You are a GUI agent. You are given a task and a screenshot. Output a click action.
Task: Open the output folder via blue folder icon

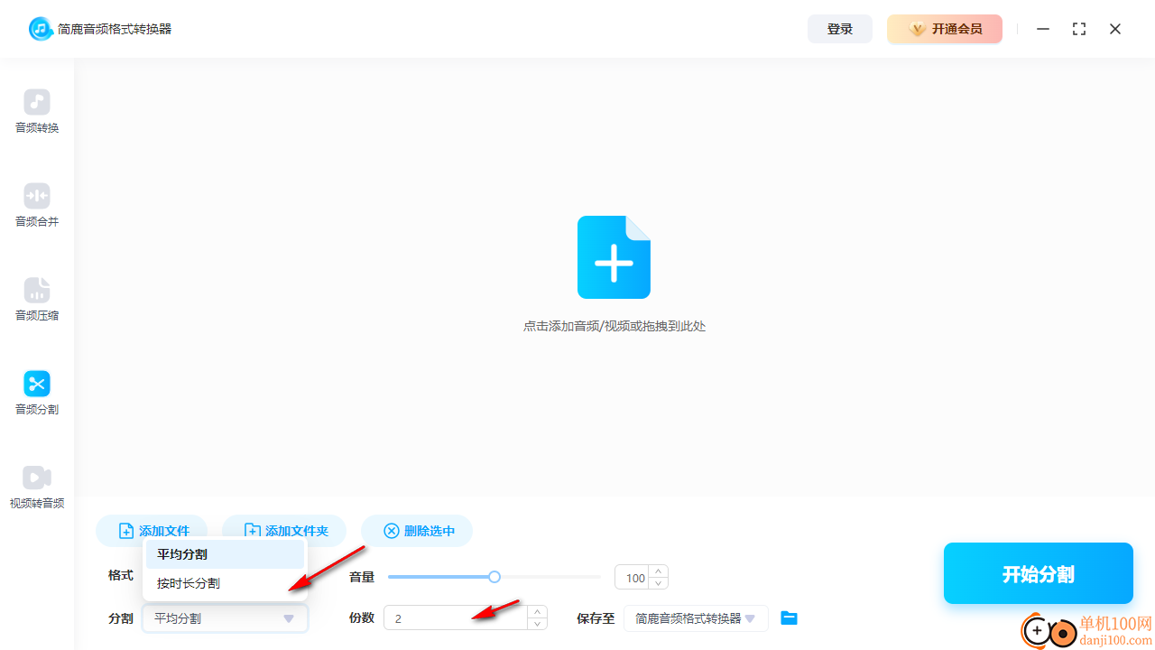pyautogui.click(x=790, y=618)
